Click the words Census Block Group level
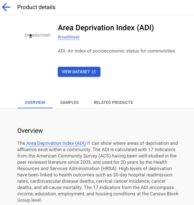Image resolution: width=194 pixels, height=205 pixels. (98, 197)
